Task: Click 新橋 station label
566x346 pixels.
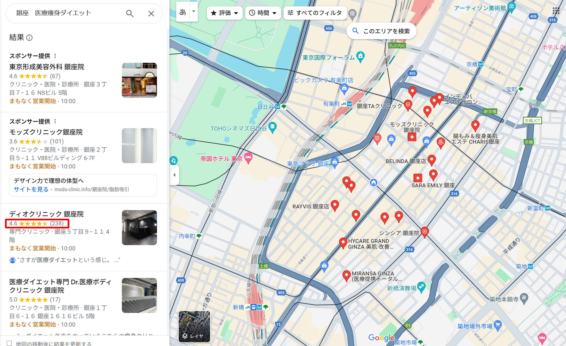Action: coord(238,307)
